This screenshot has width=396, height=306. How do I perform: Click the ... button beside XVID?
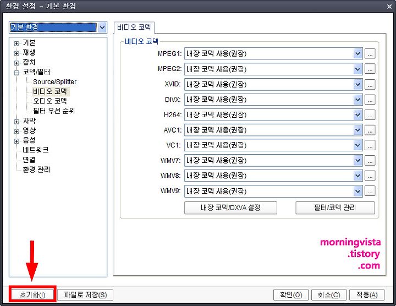point(370,84)
